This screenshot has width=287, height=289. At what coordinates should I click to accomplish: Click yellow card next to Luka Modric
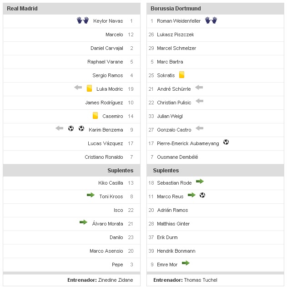pos(89,88)
